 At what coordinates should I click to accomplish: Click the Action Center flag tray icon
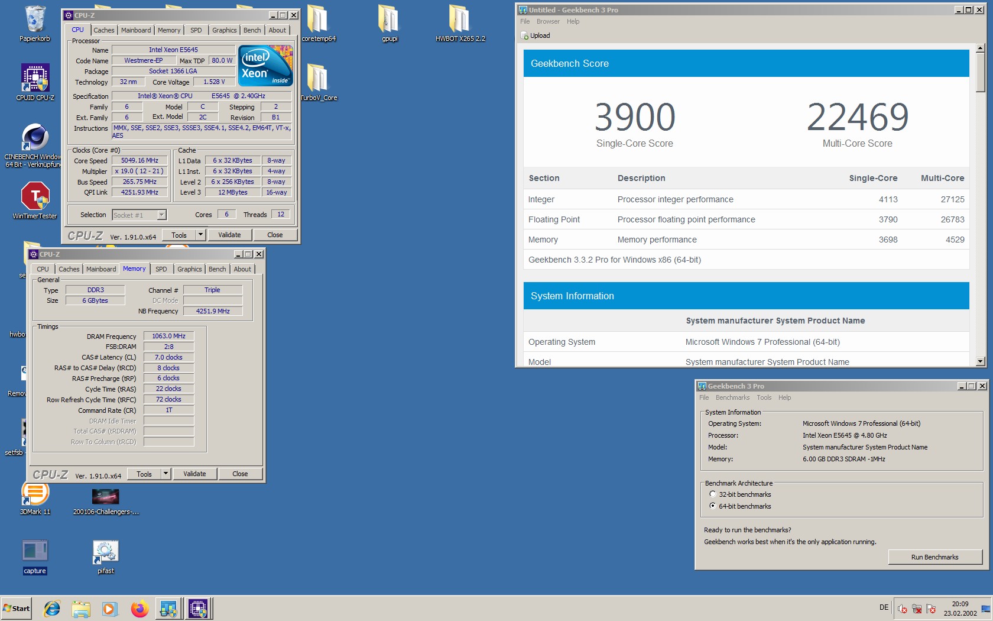coord(931,609)
